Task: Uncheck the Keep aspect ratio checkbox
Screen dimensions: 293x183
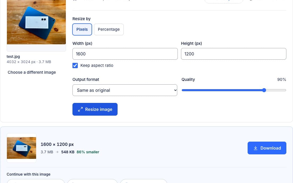Action: (x=75, y=66)
